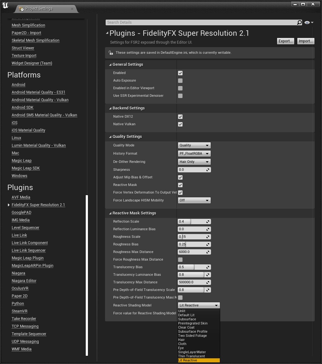This screenshot has width=322, height=364.
Task: Click the sidebar vertical scrollbar
Action: (x=87, y=275)
